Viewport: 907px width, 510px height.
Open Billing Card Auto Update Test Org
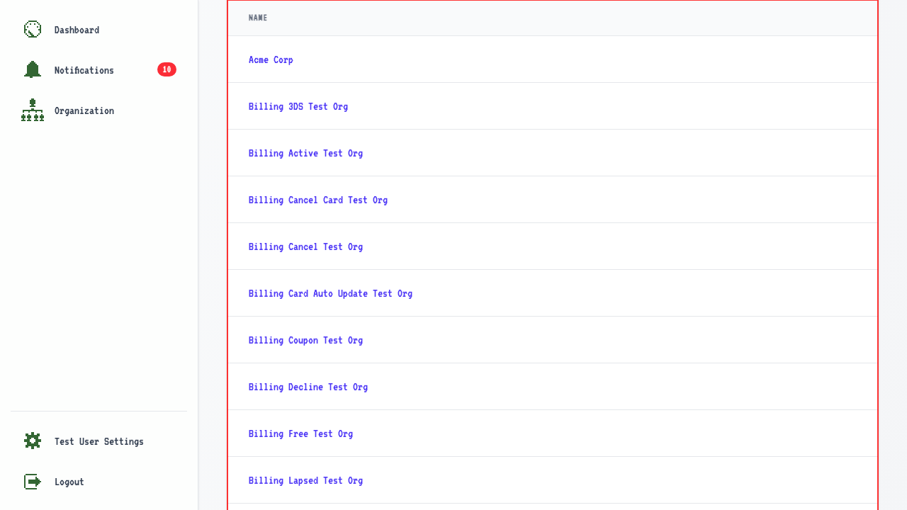pyautogui.click(x=330, y=293)
